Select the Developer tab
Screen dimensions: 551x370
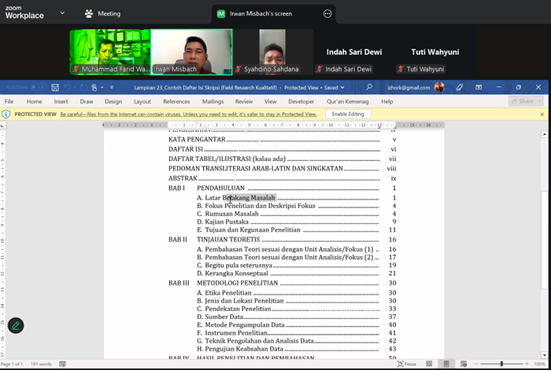[x=301, y=101]
